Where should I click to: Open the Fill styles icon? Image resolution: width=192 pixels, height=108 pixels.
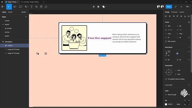click(185, 100)
